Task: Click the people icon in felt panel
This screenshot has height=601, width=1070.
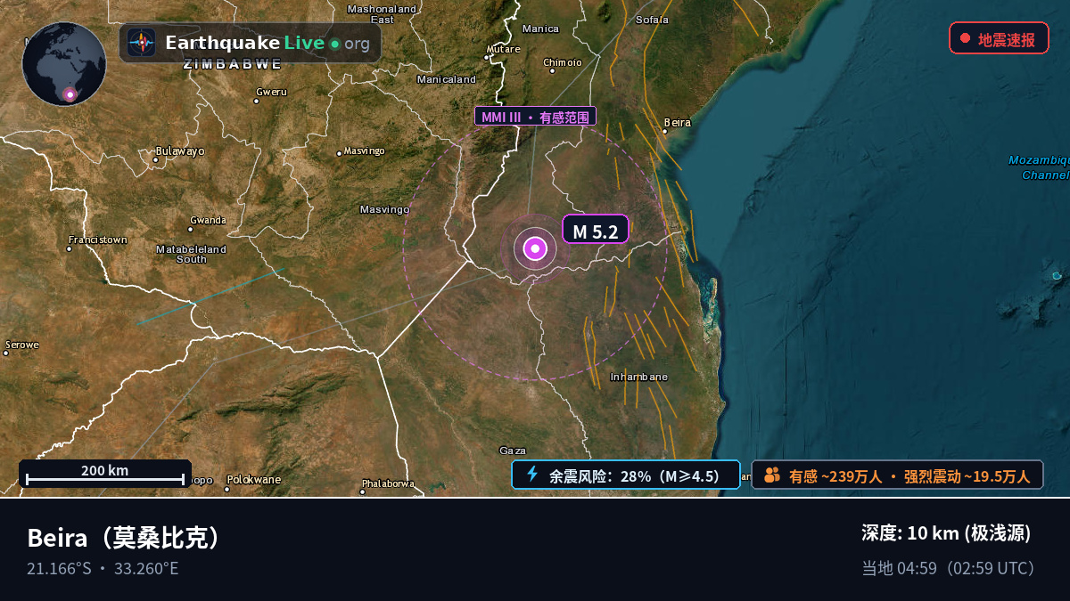Action: click(x=772, y=475)
